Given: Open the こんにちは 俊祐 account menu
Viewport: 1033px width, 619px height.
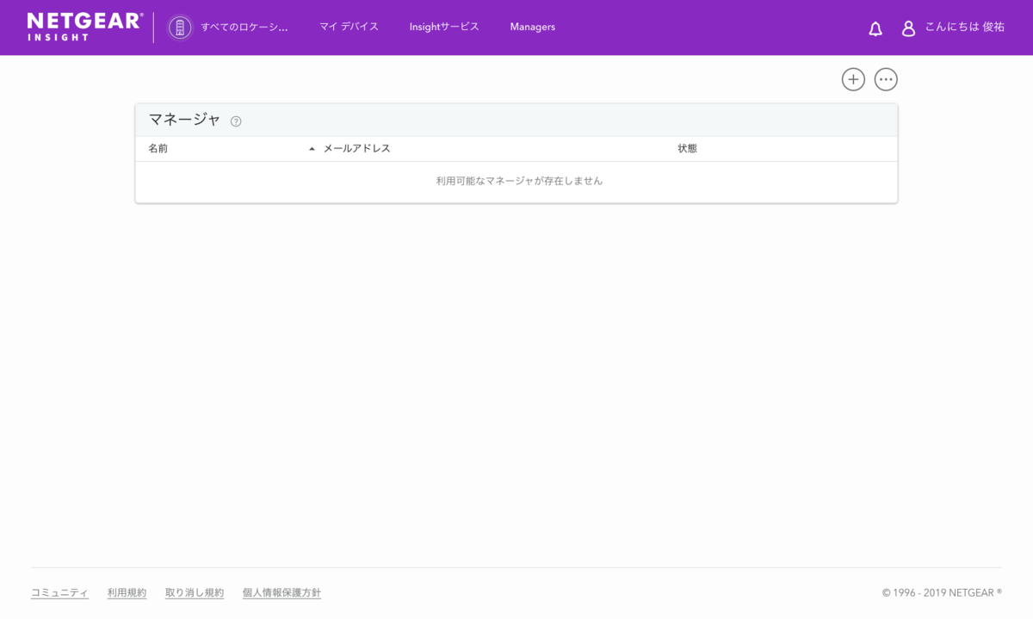Looking at the screenshot, I should point(965,28).
